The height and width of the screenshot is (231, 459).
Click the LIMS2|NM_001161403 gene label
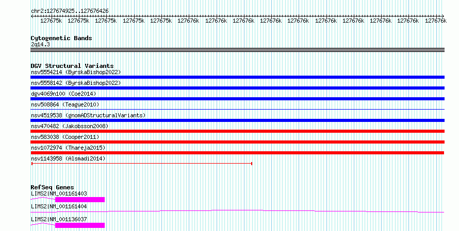pos(59,193)
